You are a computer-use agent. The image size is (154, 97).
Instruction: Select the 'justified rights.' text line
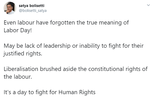pyautogui.click(x=23, y=54)
